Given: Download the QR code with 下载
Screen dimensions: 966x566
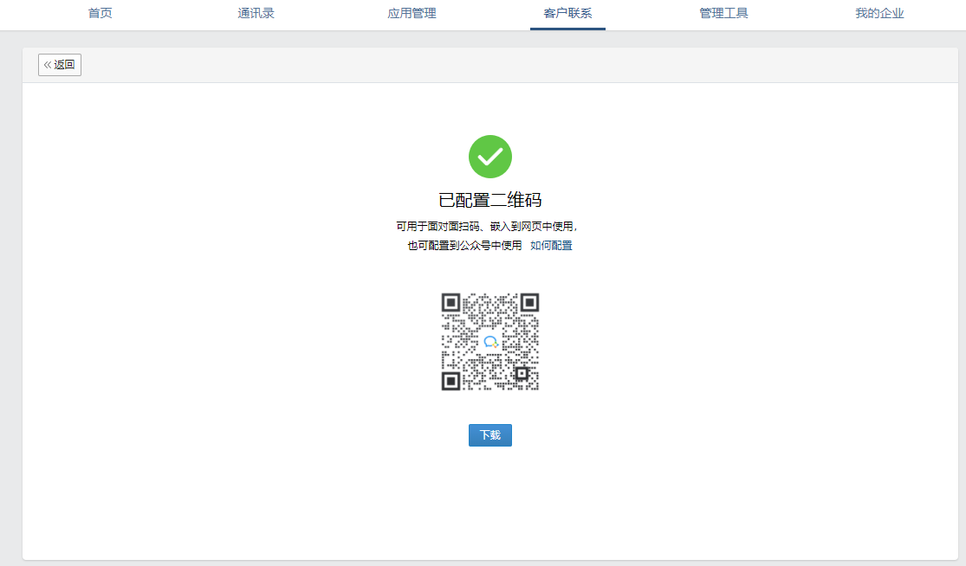Looking at the screenshot, I should (x=490, y=435).
